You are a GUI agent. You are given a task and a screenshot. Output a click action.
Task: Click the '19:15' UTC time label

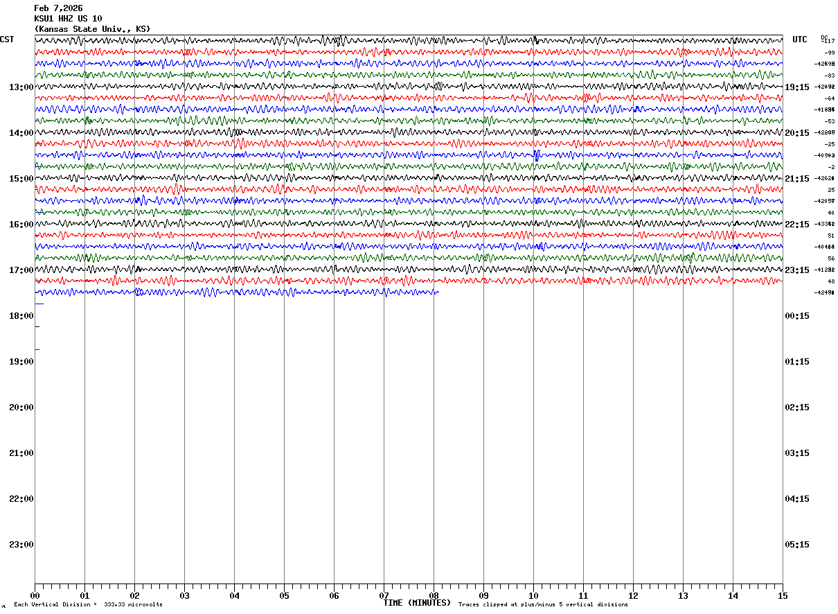pos(797,87)
